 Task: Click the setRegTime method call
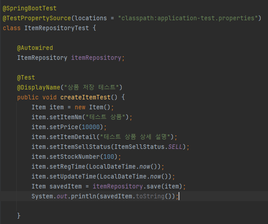[67, 167]
